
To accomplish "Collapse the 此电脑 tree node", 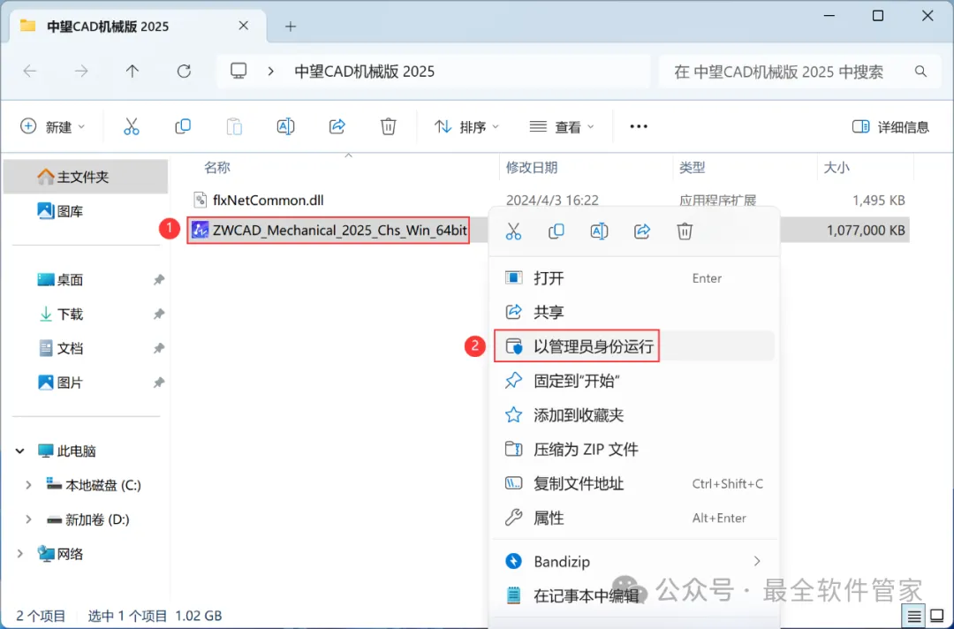I will click(20, 451).
